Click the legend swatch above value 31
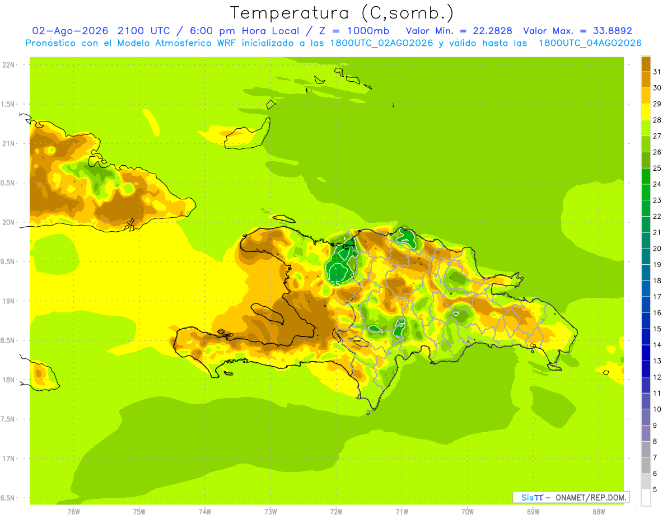The width and height of the screenshot is (672, 519). click(x=646, y=64)
